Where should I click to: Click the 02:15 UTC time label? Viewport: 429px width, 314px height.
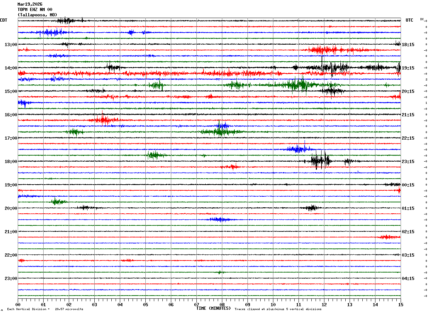click(408, 232)
